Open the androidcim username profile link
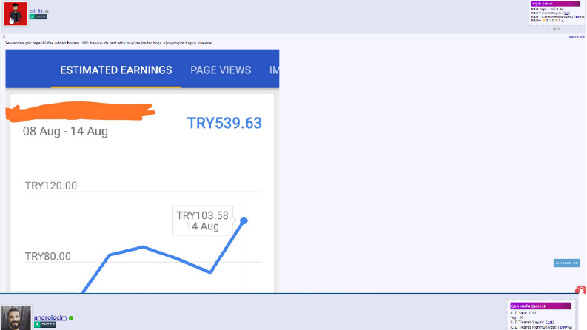This screenshot has height=330, width=587. point(50,317)
